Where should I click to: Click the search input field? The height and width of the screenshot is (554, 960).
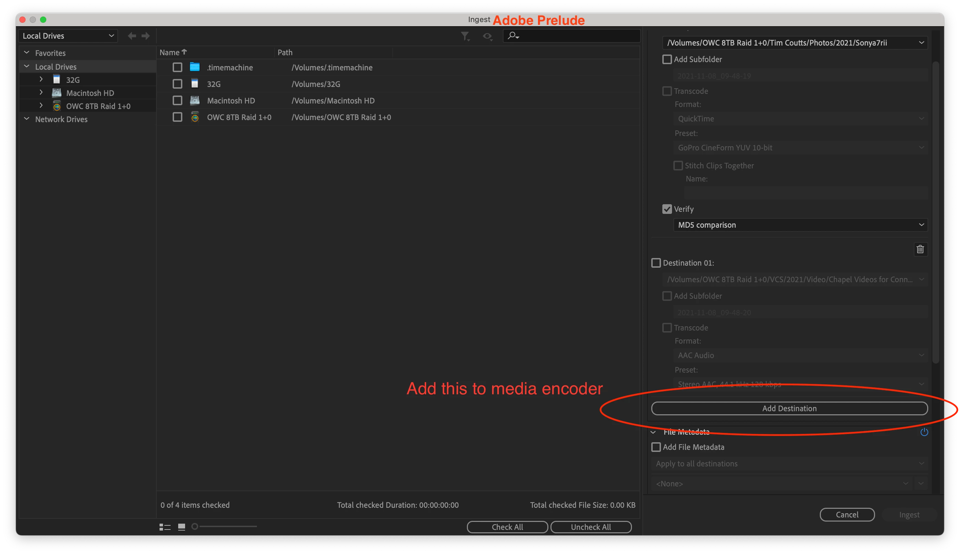pos(579,36)
